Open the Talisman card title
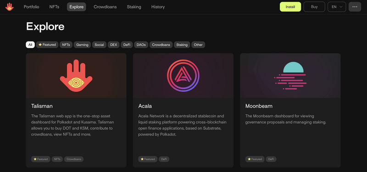The width and height of the screenshot is (367, 172). pos(42,106)
